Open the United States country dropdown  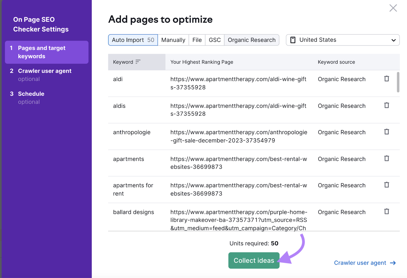(x=342, y=40)
